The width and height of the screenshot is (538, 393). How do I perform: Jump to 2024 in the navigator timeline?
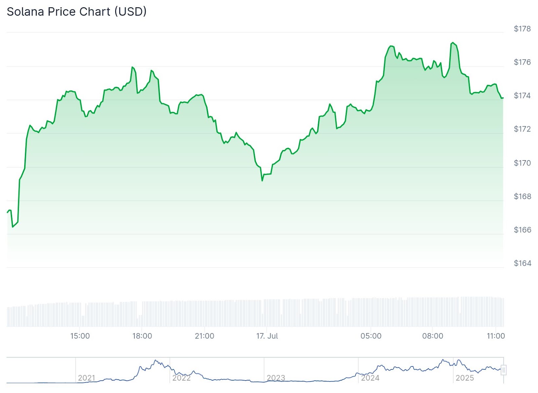point(370,378)
